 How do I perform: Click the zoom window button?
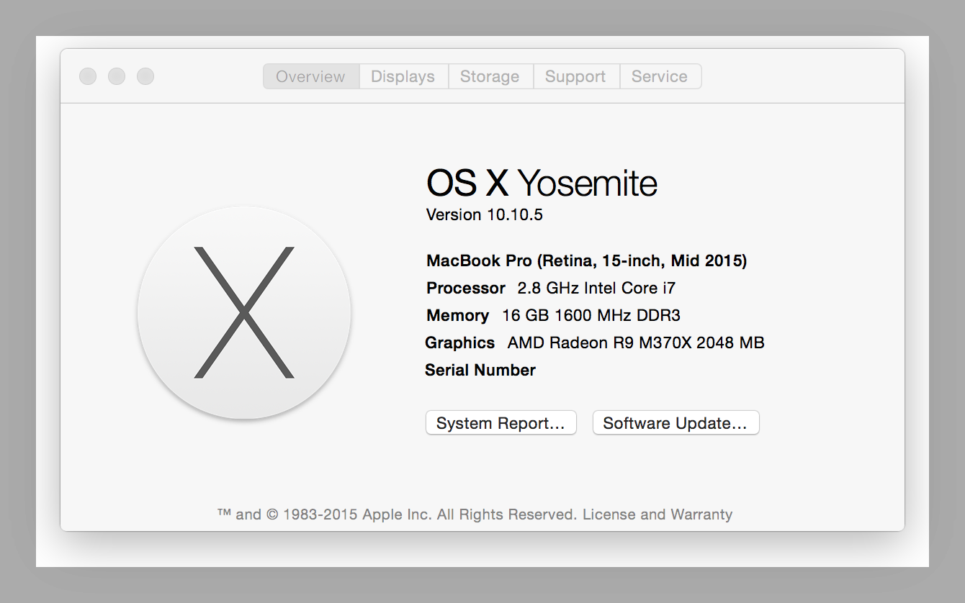coord(145,76)
